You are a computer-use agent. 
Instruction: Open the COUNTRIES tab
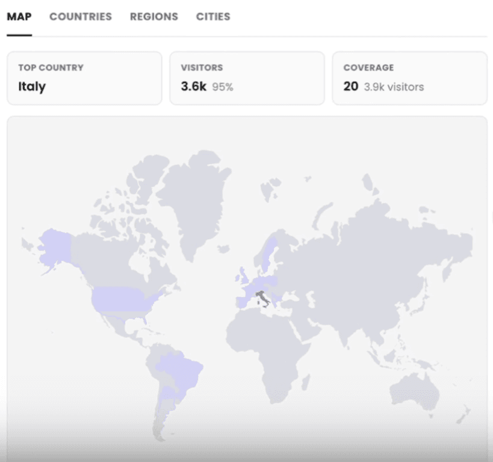point(81,17)
